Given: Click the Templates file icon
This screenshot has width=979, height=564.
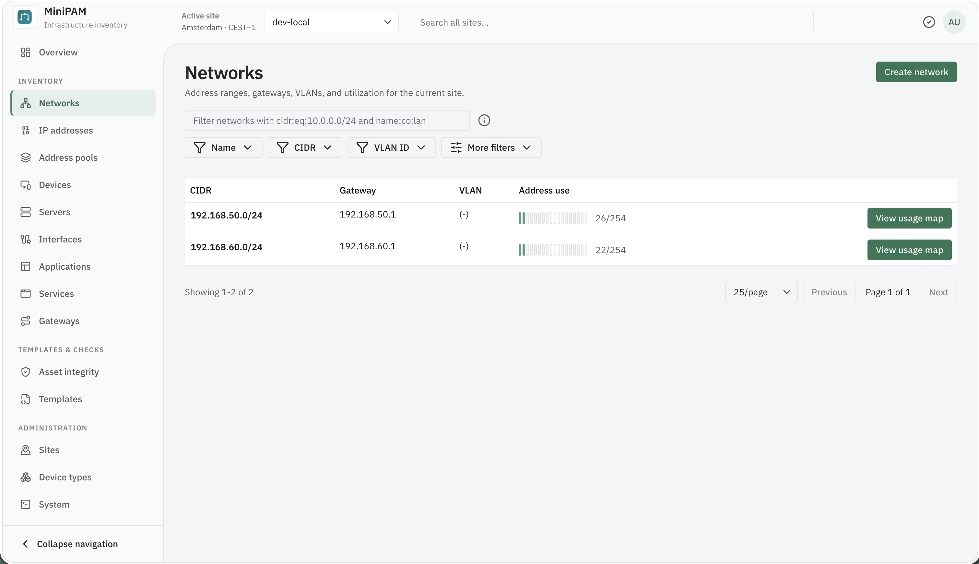Looking at the screenshot, I should pos(26,399).
